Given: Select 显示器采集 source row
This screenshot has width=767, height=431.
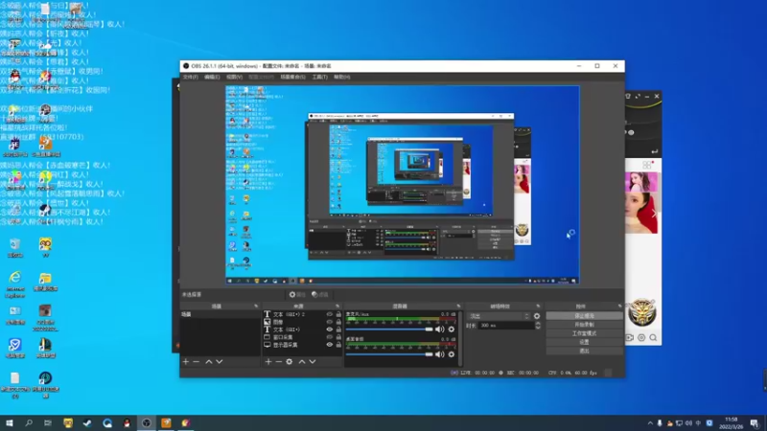Looking at the screenshot, I should point(302,345).
